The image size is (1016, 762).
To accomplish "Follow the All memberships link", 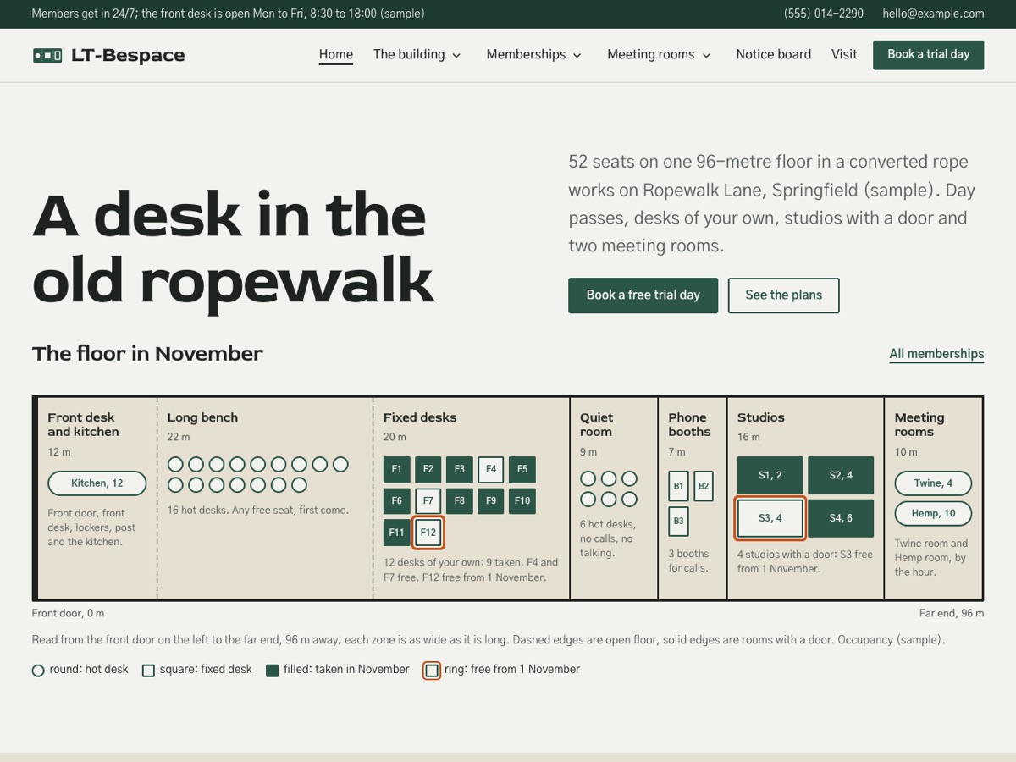I will (x=936, y=354).
